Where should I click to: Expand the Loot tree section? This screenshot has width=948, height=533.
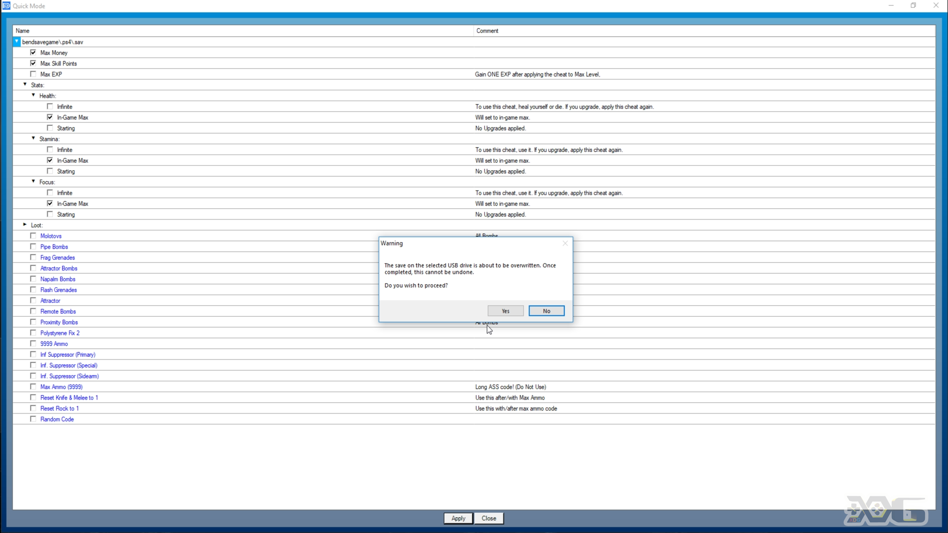(25, 225)
